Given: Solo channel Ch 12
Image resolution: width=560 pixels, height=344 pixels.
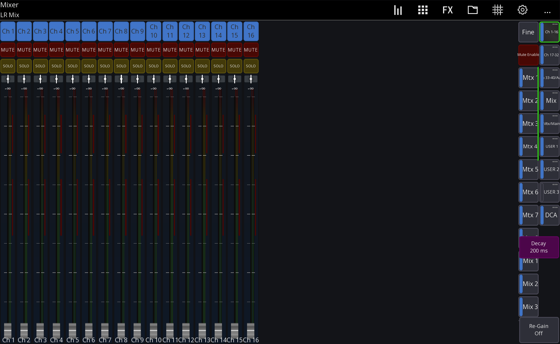Looking at the screenshot, I should point(186,66).
